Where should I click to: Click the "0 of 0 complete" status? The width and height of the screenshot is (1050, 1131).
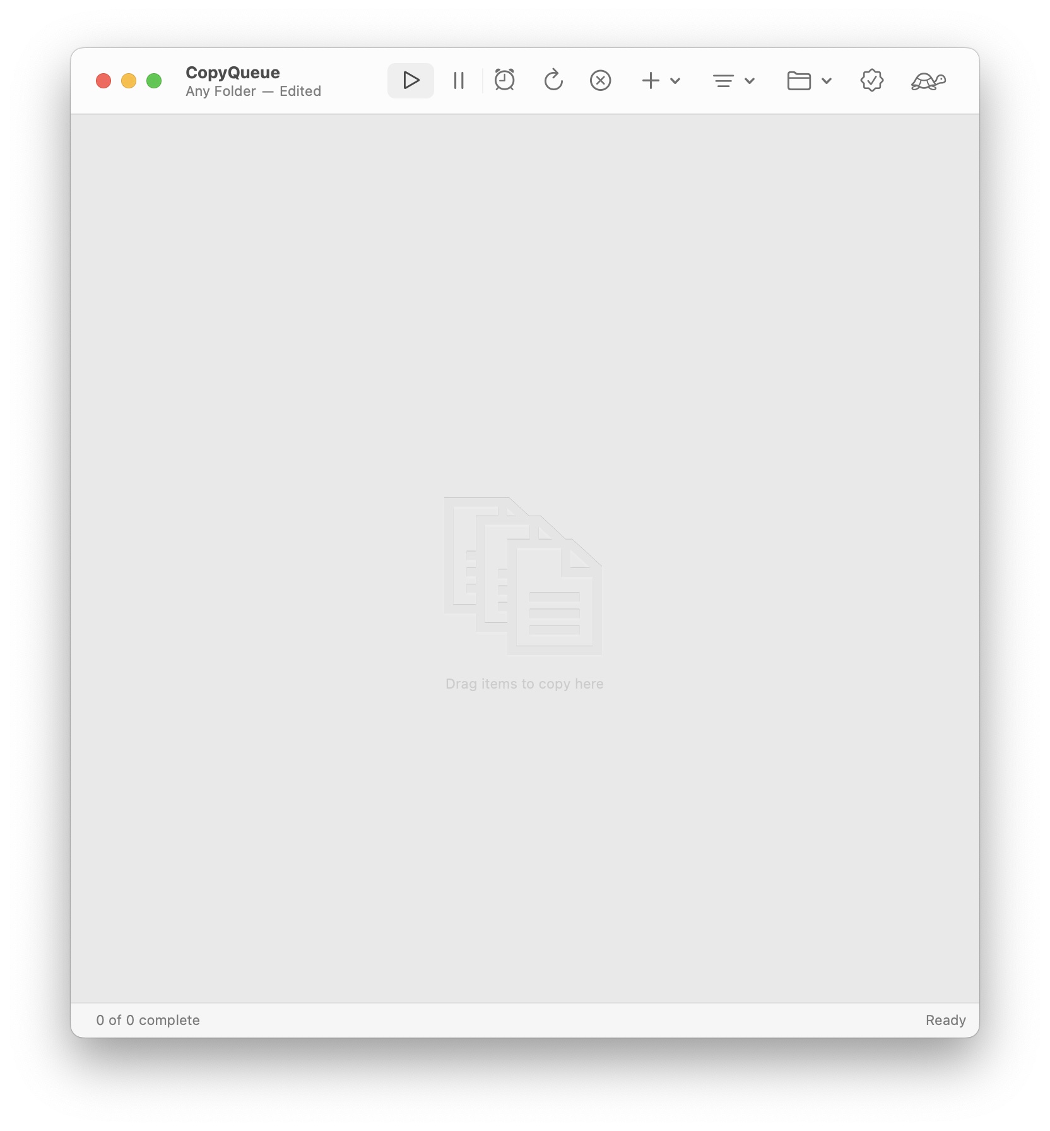[148, 1021]
